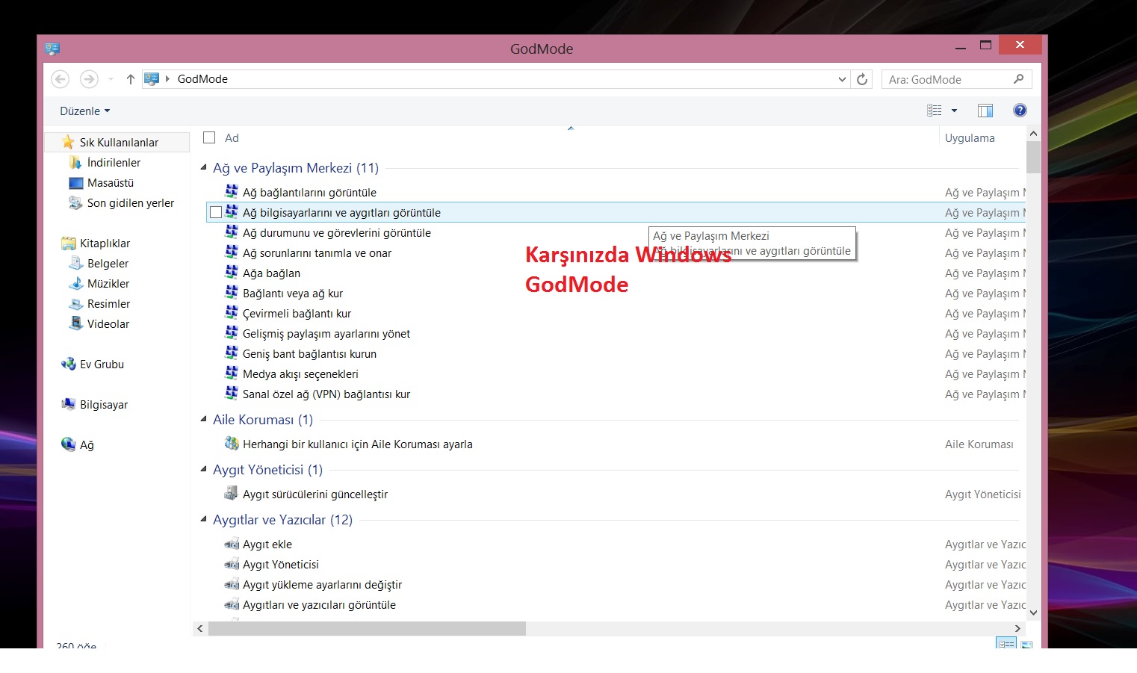Click the vertical scrollbar up arrow

[1033, 134]
